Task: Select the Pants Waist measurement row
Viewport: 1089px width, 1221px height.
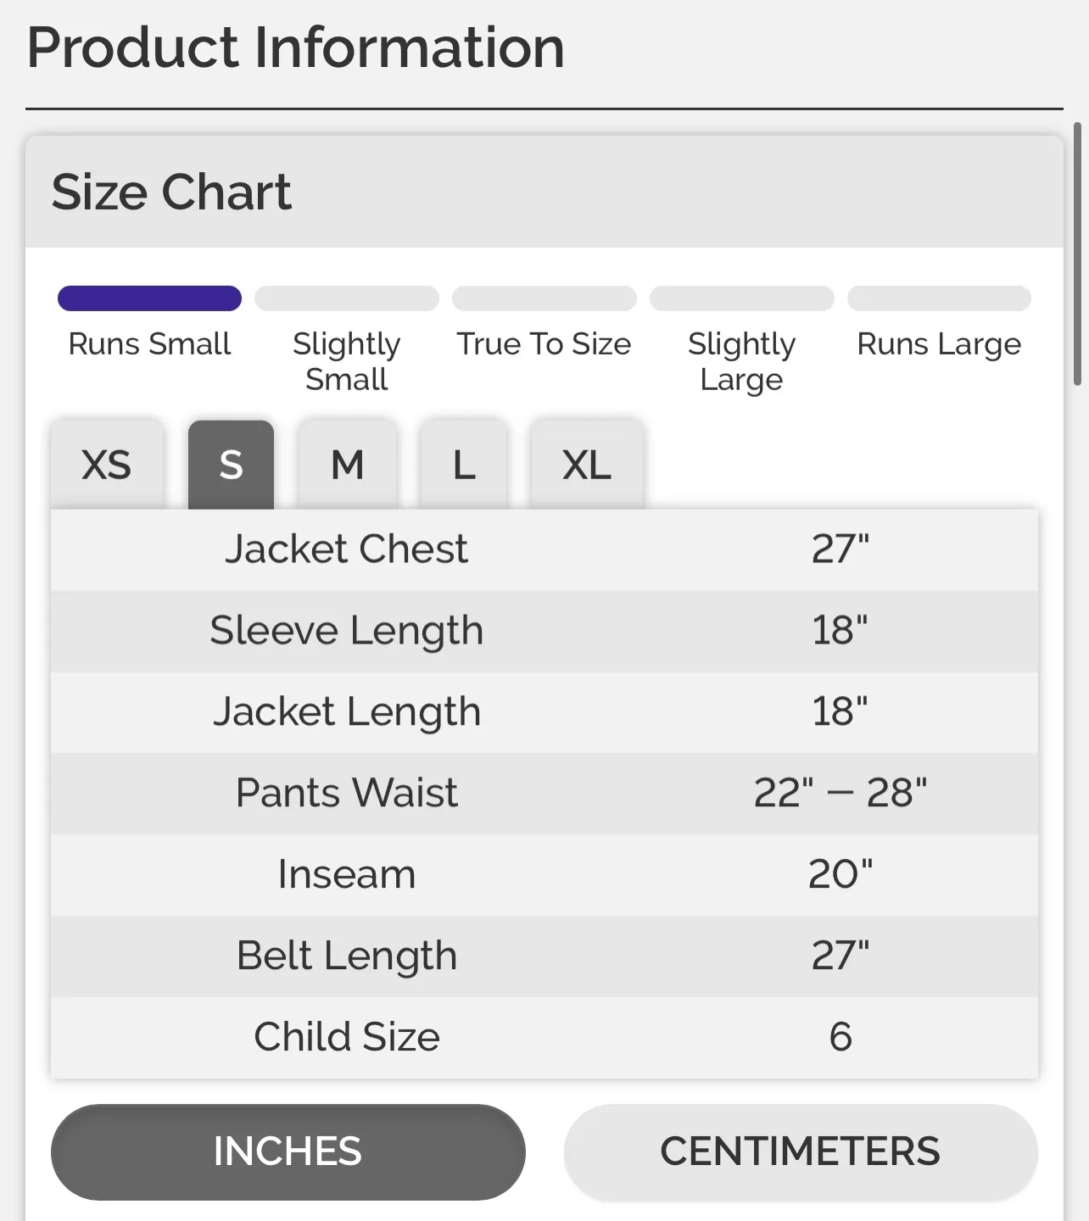Action: coord(544,794)
